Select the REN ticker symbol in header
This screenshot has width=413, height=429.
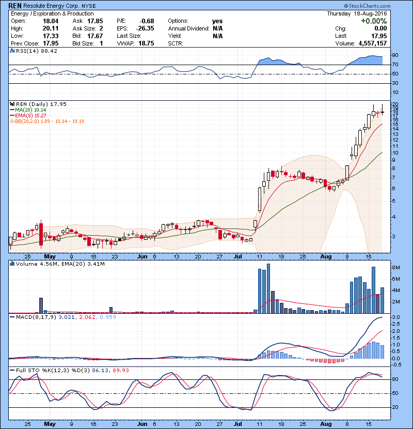[15, 6]
